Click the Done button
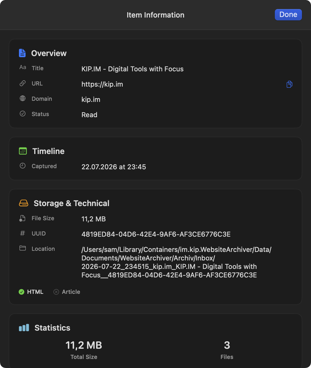The image size is (311, 368). pos(288,15)
